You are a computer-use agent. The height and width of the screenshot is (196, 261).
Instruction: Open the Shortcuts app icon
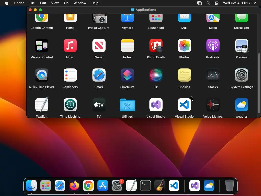pos(127,75)
